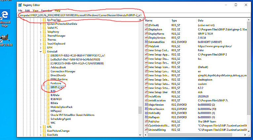Select the AddressBook key folder icon

tap(48, 67)
